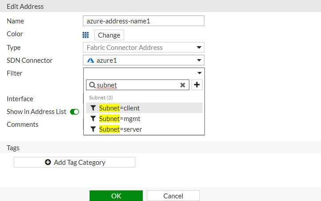Click plus icon in Add Tag Category
The height and width of the screenshot is (201, 321).
coord(48,162)
